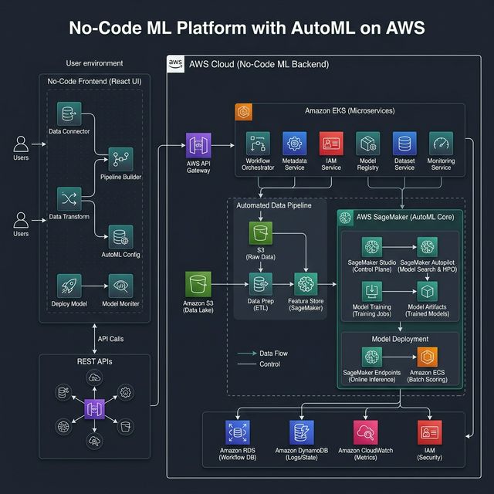Click the Model Artifacts cube icon
This screenshot has width=494, height=494.
click(427, 292)
